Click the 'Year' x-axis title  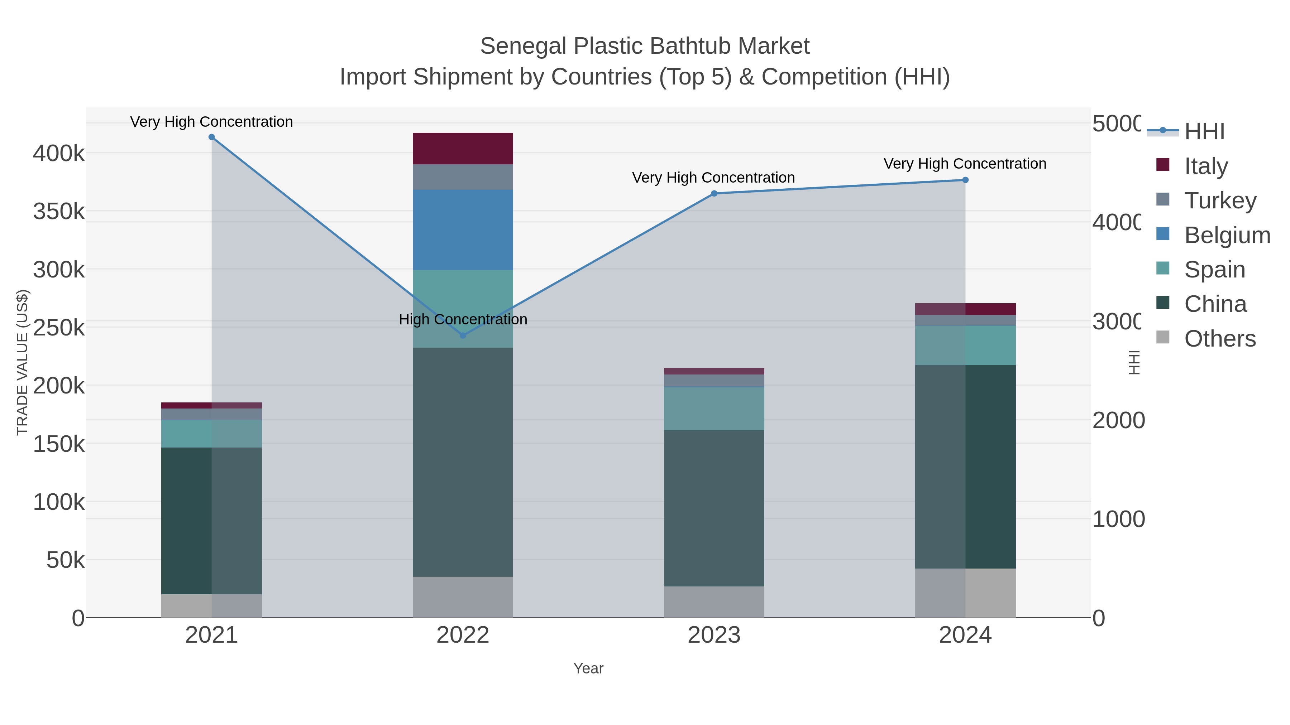pyautogui.click(x=588, y=668)
